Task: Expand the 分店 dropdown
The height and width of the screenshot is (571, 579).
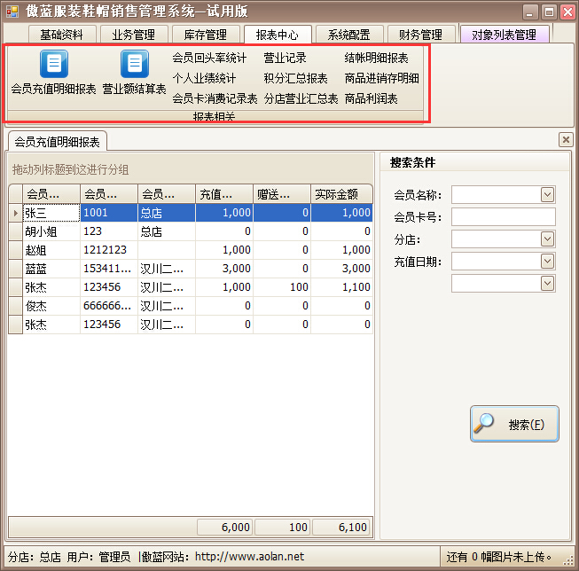Action: tap(547, 239)
